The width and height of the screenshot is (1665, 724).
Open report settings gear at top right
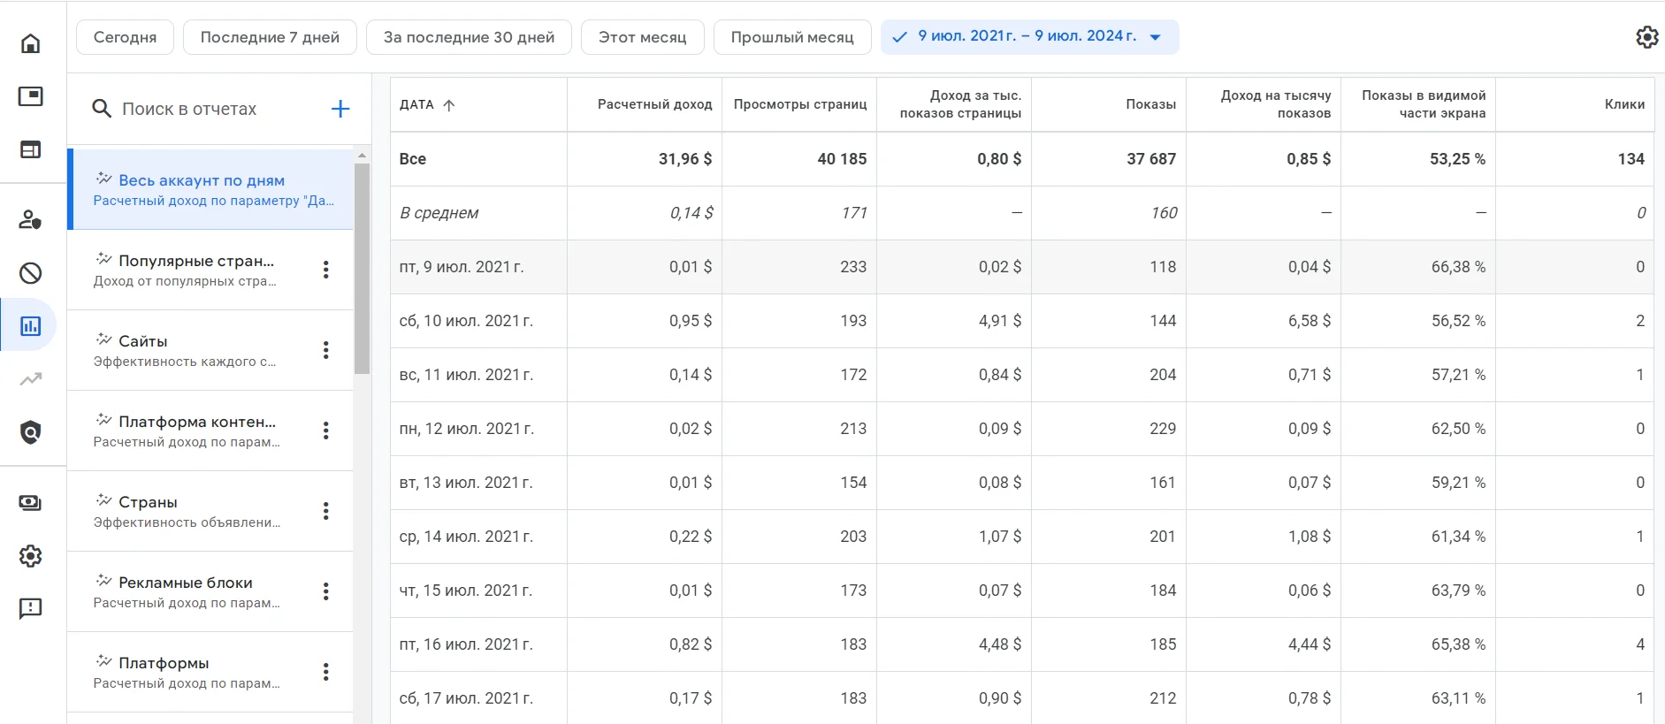click(1646, 37)
